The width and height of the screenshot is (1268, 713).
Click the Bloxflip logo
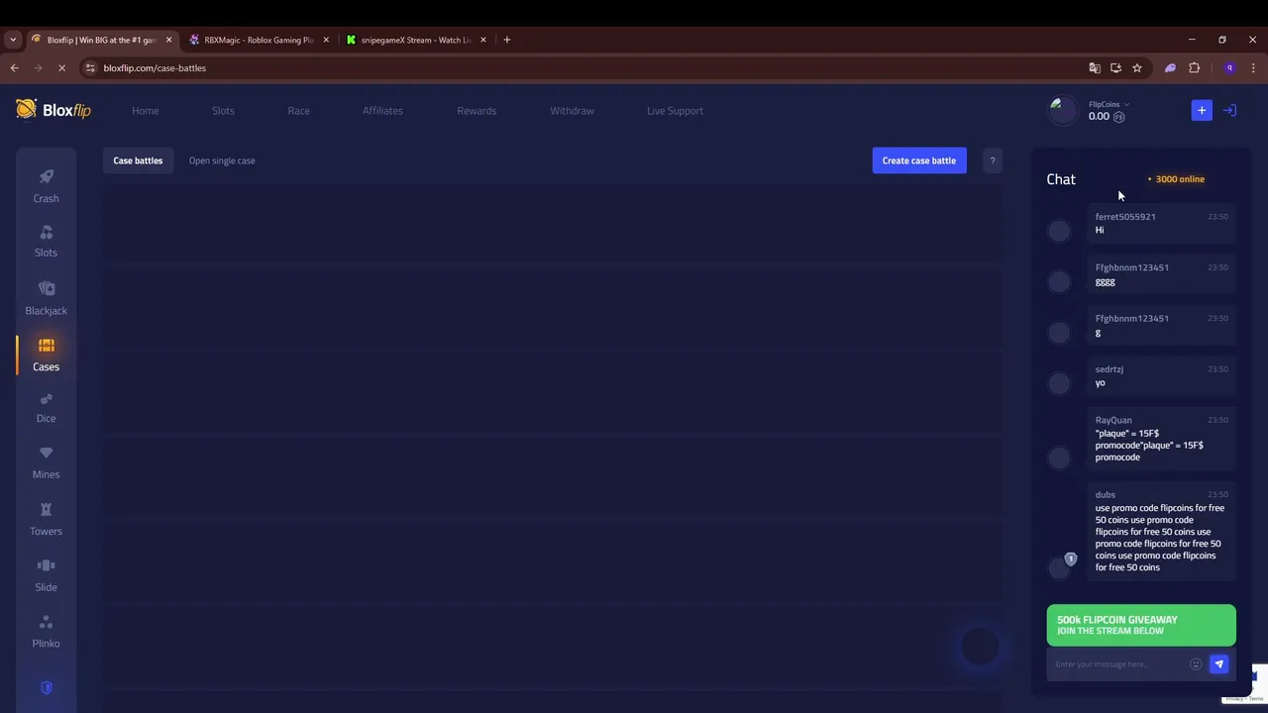click(x=53, y=110)
